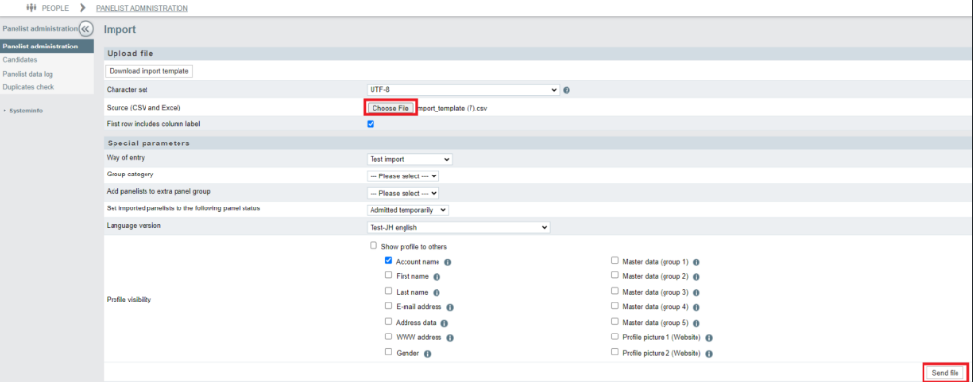Open the Language version dropdown
973x382 pixels.
(459, 227)
